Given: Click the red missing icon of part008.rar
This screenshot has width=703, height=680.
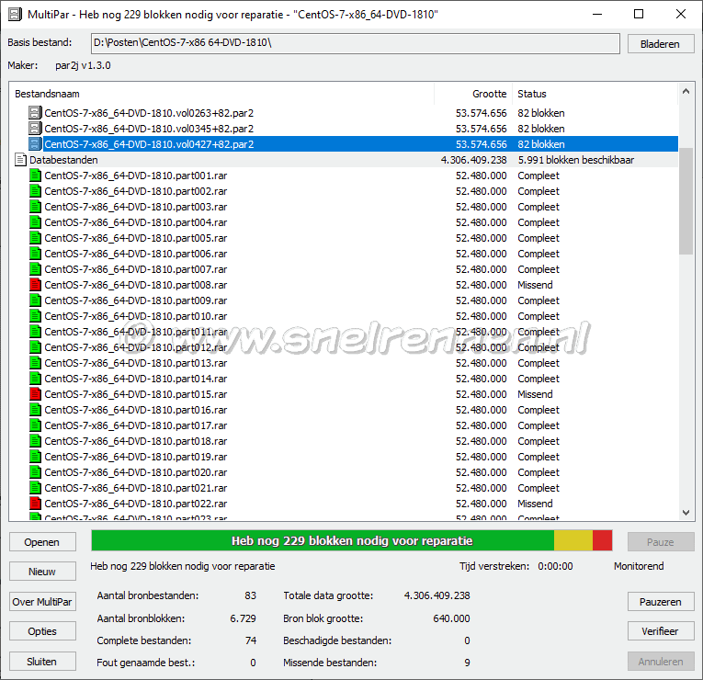Looking at the screenshot, I should 35,285.
